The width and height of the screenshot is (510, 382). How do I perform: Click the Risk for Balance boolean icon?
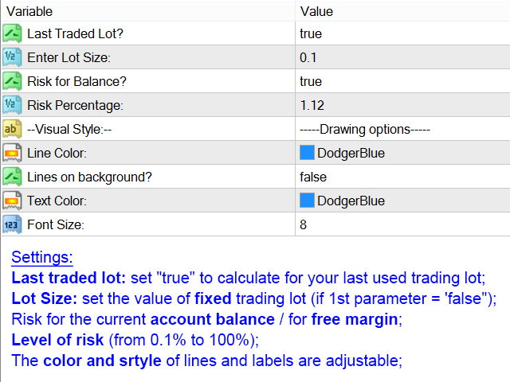[12, 81]
